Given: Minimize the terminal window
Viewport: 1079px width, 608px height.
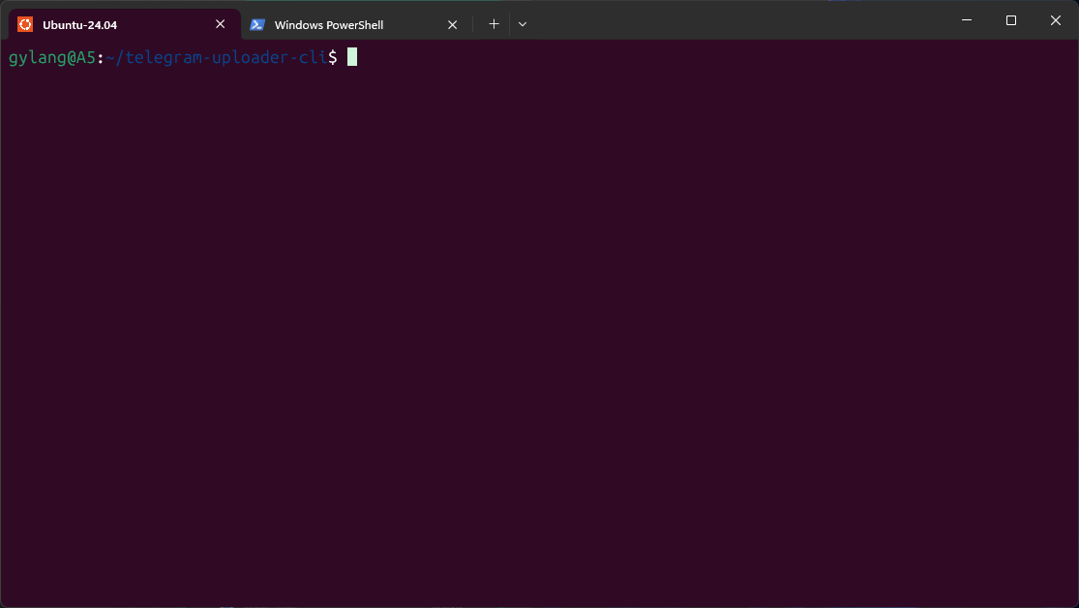Looking at the screenshot, I should [966, 20].
